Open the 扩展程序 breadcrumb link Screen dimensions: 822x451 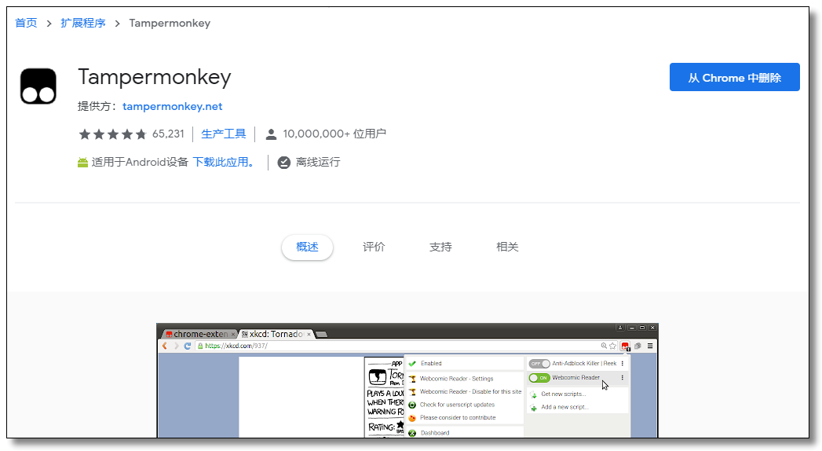[x=83, y=23]
